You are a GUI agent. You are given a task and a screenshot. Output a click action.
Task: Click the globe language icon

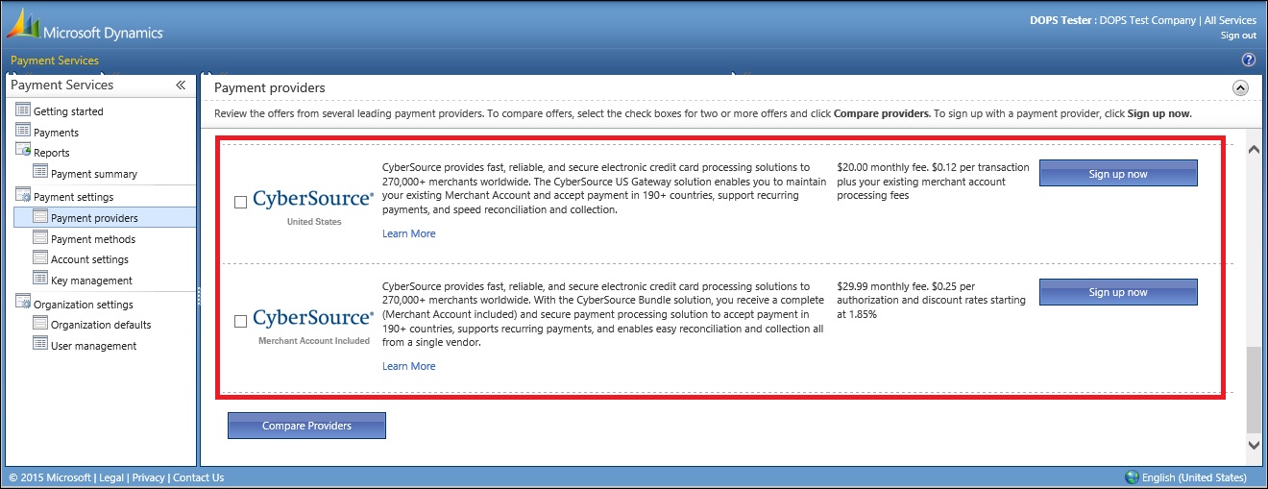click(1133, 477)
